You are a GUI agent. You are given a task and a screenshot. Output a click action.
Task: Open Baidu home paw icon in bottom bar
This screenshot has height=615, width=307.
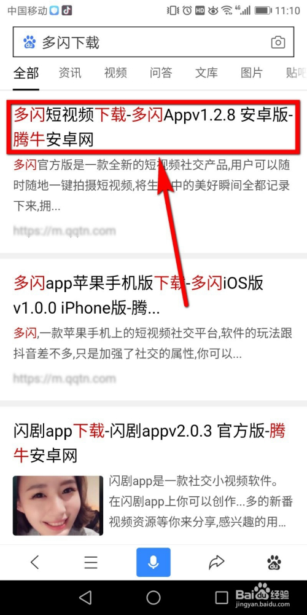click(274, 563)
